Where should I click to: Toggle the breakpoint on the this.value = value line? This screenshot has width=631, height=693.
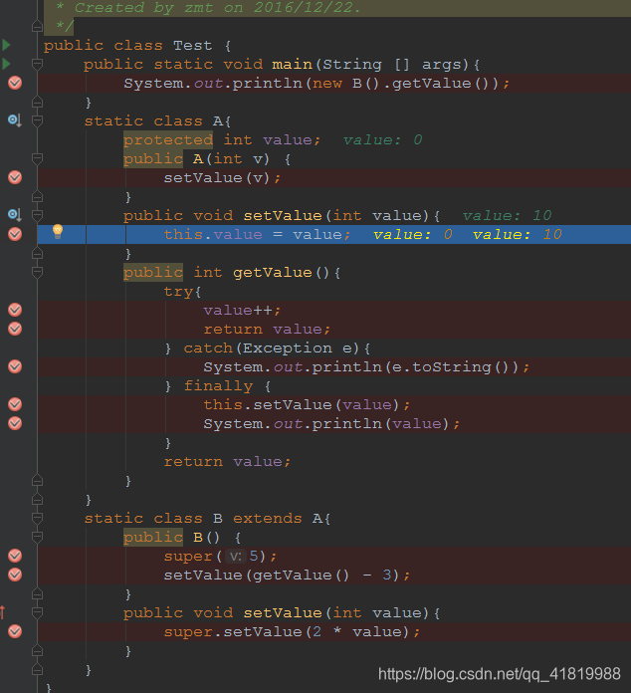(x=15, y=234)
